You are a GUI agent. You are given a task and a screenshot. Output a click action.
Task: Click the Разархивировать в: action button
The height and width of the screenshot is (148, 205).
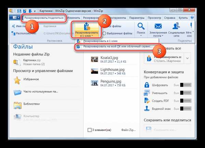coord(164,58)
